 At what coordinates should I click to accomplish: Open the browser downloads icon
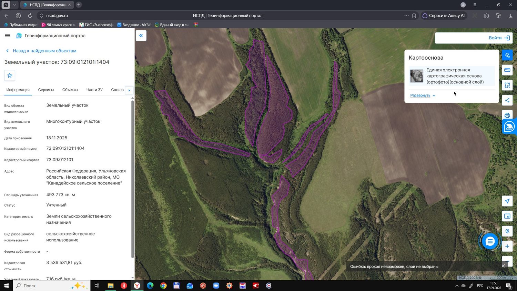tap(510, 16)
